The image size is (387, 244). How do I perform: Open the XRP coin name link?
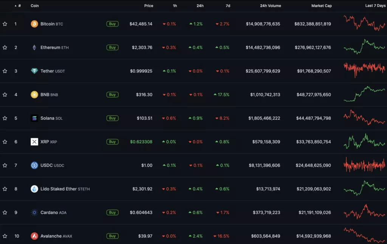pyautogui.click(x=49, y=142)
